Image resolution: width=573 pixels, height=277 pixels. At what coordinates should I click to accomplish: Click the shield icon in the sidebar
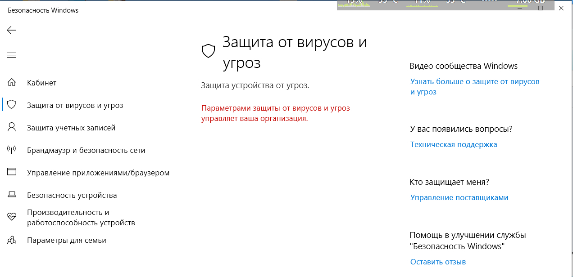(x=12, y=105)
